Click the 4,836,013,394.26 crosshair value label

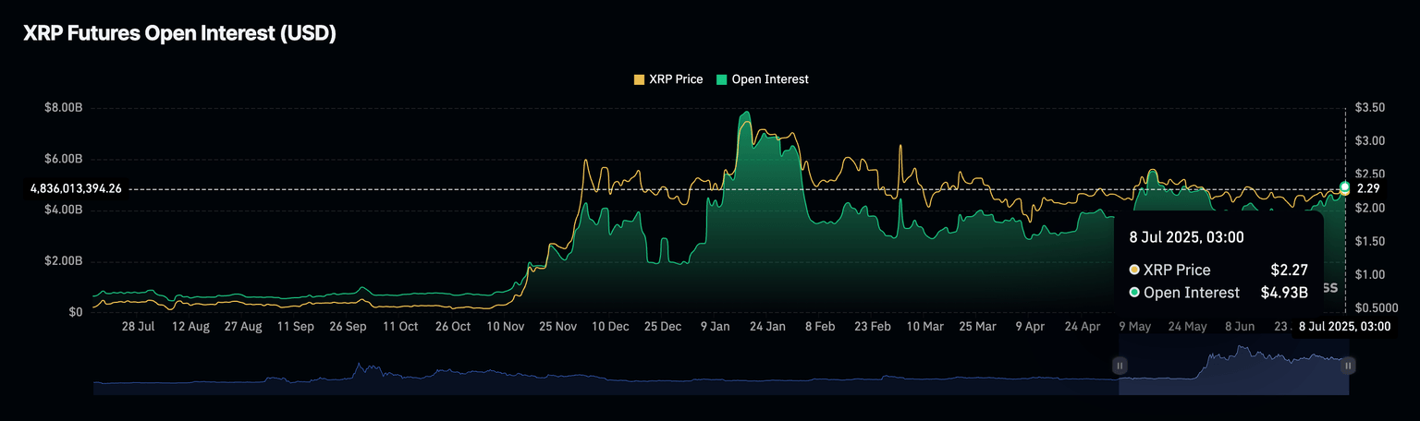tap(76, 188)
